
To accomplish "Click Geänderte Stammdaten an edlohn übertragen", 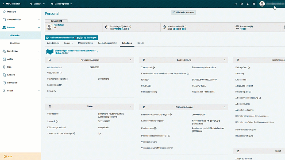I will tap(71, 38).
